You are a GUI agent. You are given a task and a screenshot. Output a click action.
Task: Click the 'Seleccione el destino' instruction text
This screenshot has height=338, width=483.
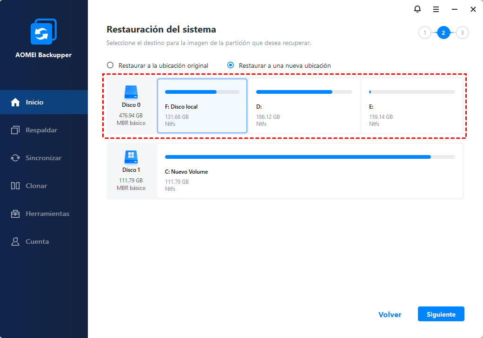click(209, 43)
